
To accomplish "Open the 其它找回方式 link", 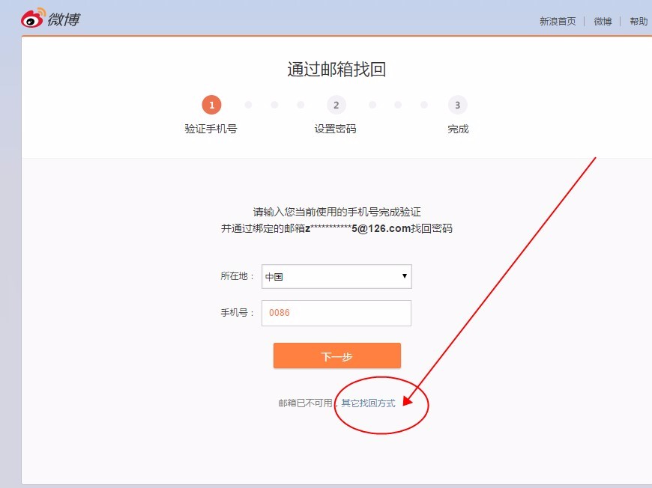I will coord(368,403).
